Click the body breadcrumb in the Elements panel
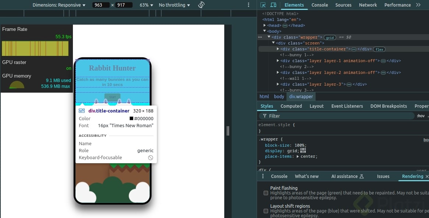The image size is (429, 218). [x=279, y=97]
